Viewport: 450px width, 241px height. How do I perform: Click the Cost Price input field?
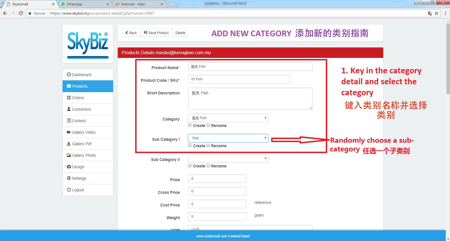pos(217,204)
